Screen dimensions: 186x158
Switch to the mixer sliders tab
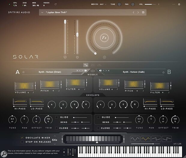[x=93, y=65]
